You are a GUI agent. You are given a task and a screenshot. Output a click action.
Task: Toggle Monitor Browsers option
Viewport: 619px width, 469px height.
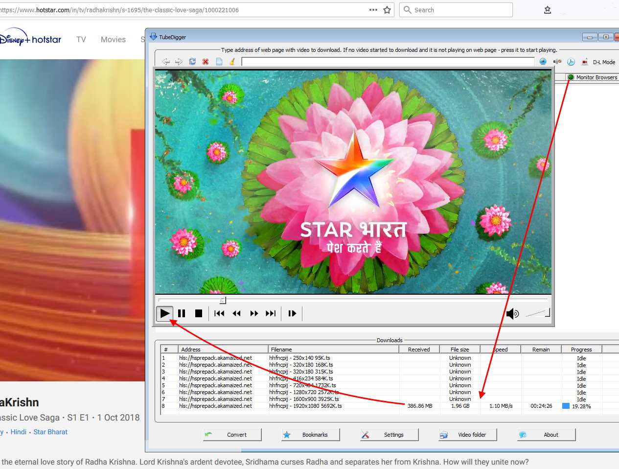(593, 77)
